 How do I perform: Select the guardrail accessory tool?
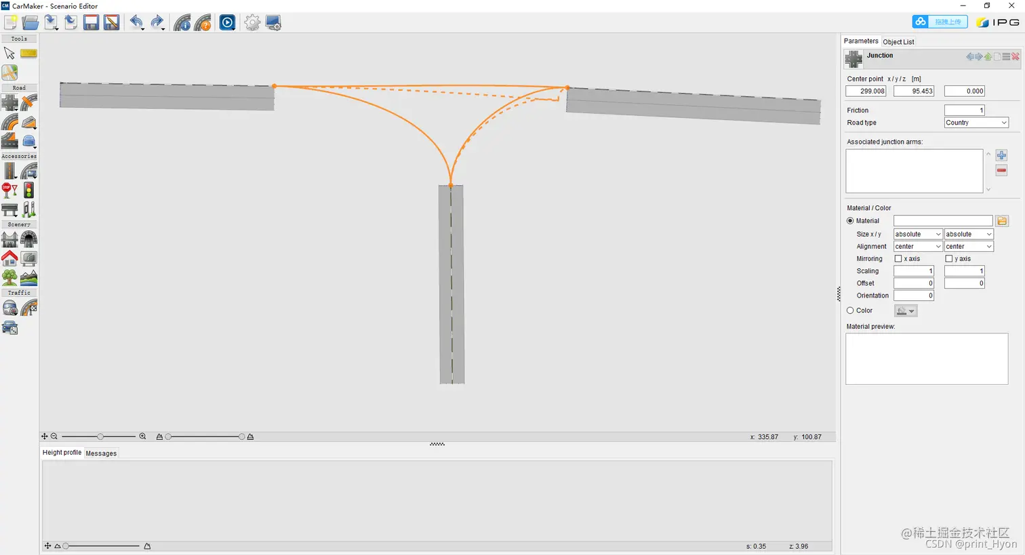pyautogui.click(x=9, y=209)
